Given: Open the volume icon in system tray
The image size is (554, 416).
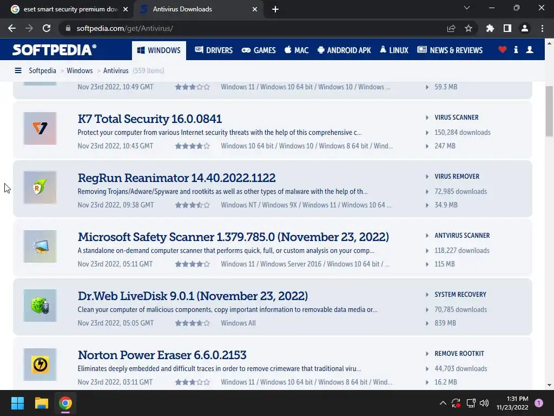Looking at the screenshot, I should tap(484, 403).
